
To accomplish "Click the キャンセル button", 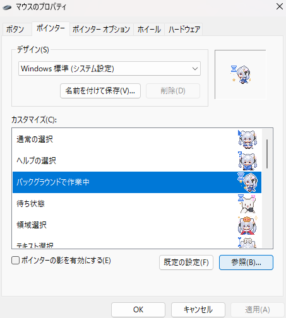I will pyautogui.click(x=198, y=310).
